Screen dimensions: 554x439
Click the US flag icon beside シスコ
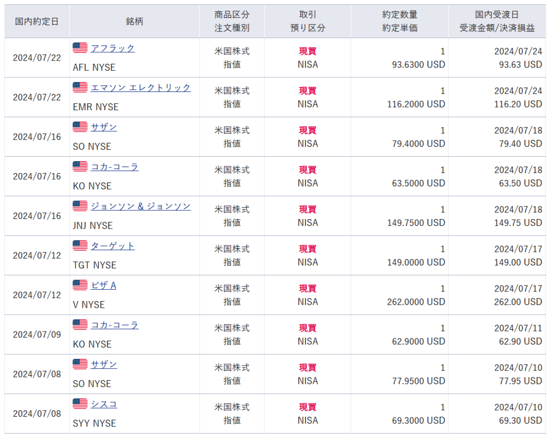click(x=80, y=404)
